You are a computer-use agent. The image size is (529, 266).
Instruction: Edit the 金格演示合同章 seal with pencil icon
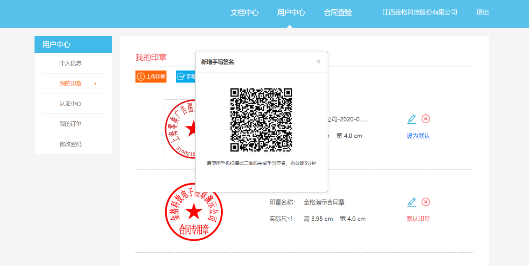pyautogui.click(x=412, y=202)
